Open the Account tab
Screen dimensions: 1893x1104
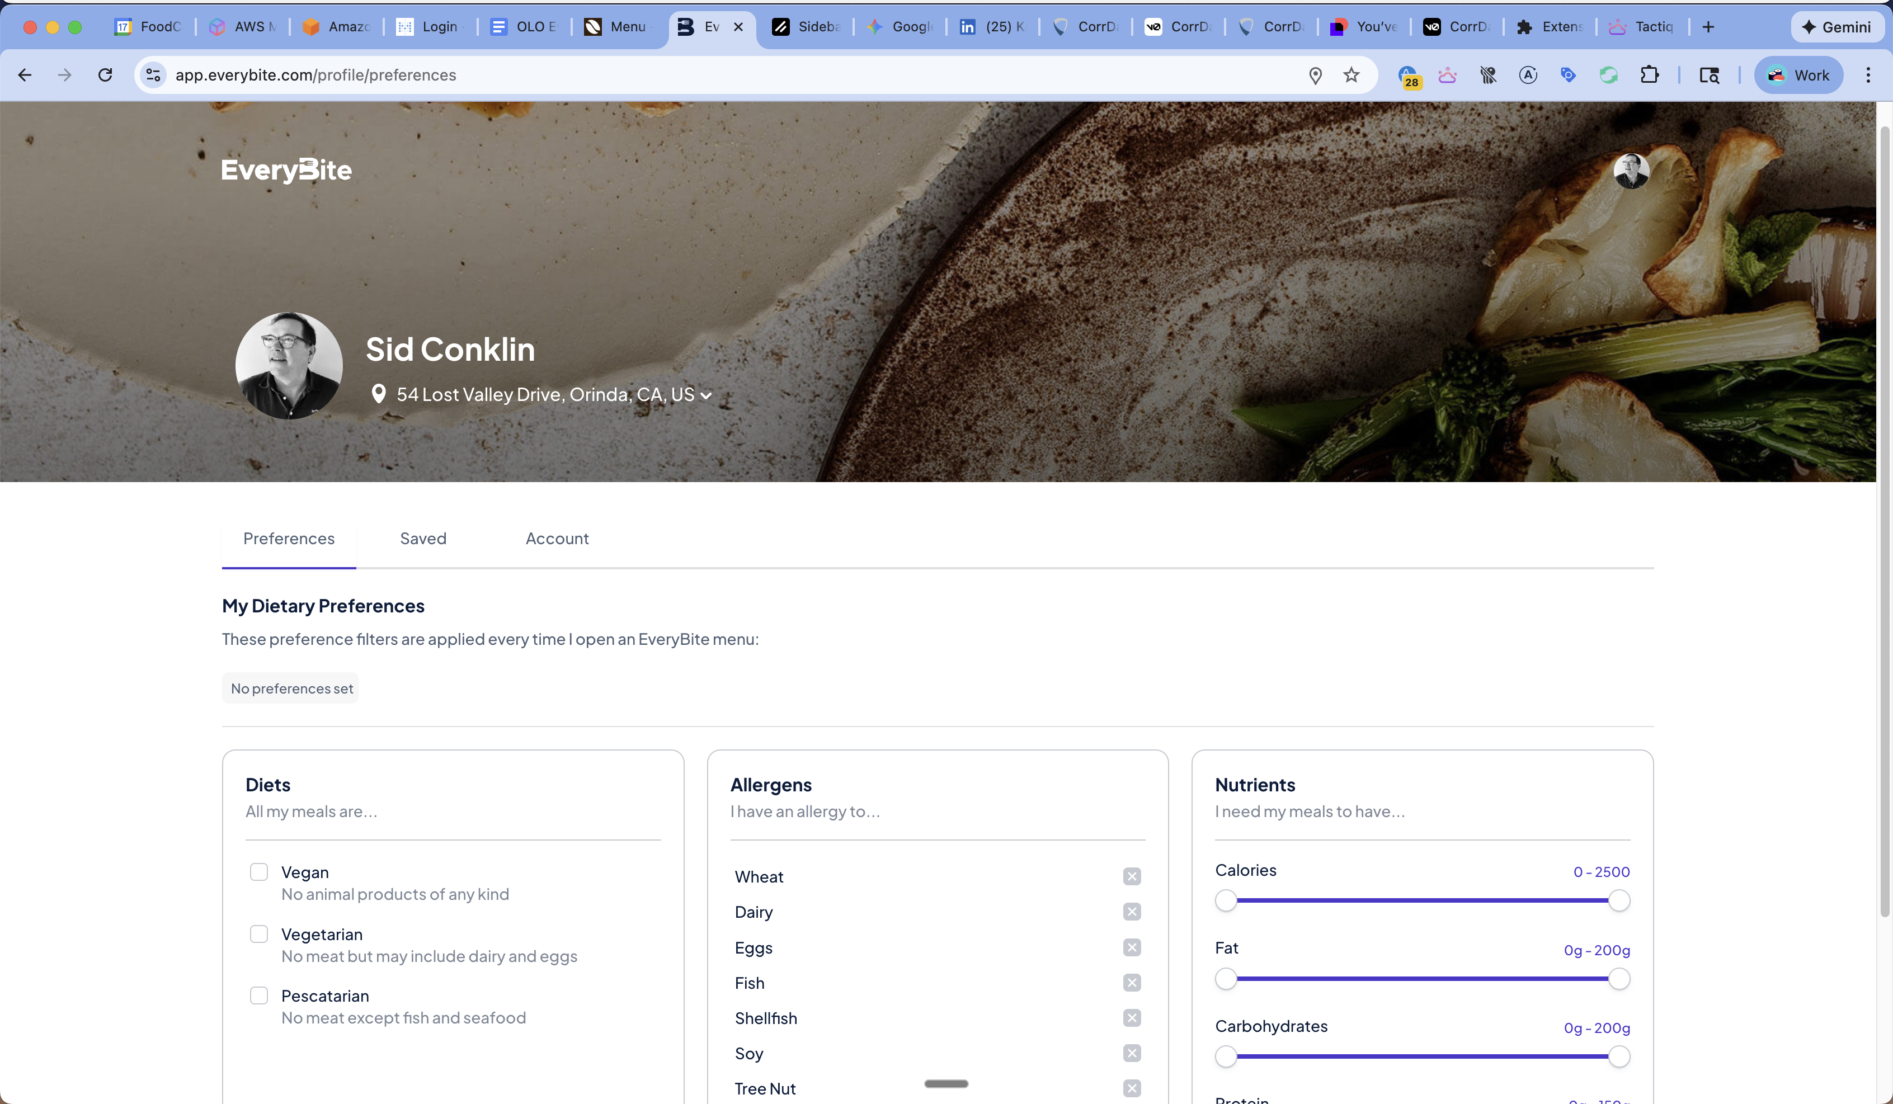click(x=557, y=539)
